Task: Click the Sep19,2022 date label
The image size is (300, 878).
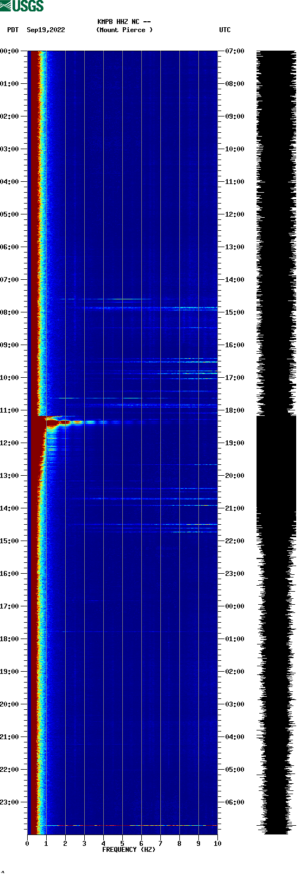Action: click(46, 30)
